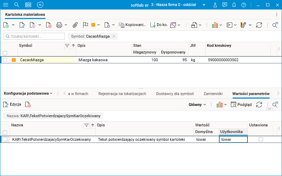Tick the select-all checkbox in the lower grid header
The image size is (282, 176).
click(x=5, y=133)
